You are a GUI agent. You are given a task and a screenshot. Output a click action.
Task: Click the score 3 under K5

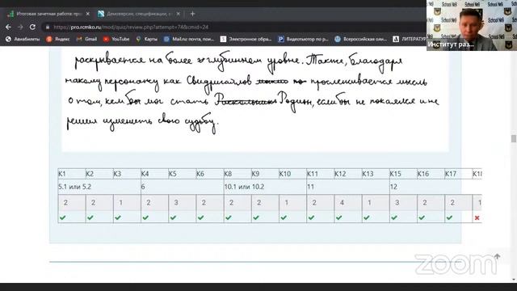176,203
